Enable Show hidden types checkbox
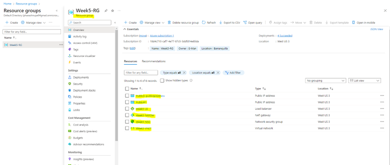This screenshot has height=165, width=390. pos(162,80)
